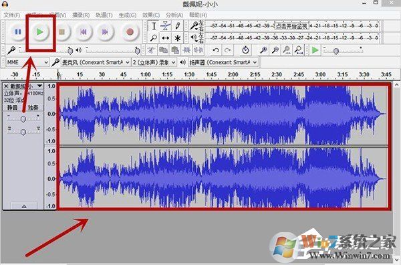
Task: Click the upper left channel waveform
Action: (x=223, y=114)
